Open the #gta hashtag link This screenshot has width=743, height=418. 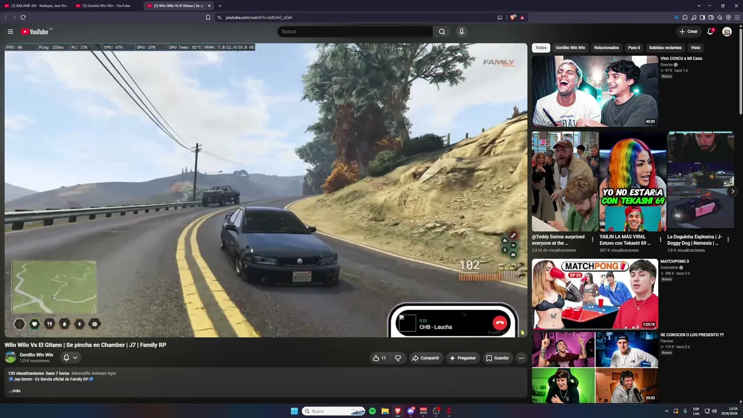click(111, 373)
